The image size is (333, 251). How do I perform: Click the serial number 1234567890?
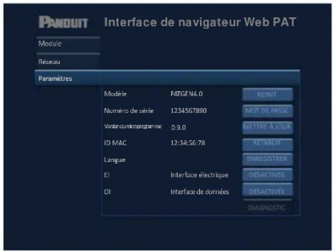(x=189, y=111)
